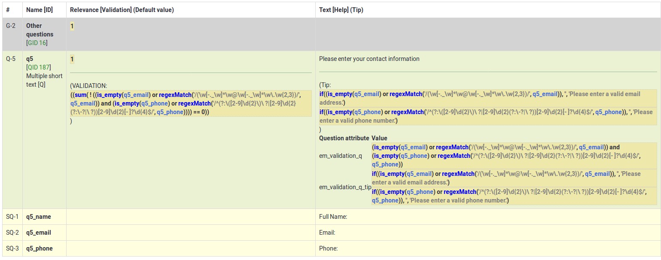Click the 'Name [ID]' column header
661x260 pixels.
point(40,10)
